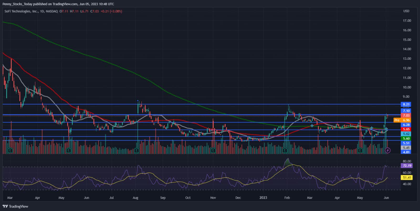The width and height of the screenshot is (420, 211).
Task: Select the 4.81 blue price label
Action: (x=406, y=152)
